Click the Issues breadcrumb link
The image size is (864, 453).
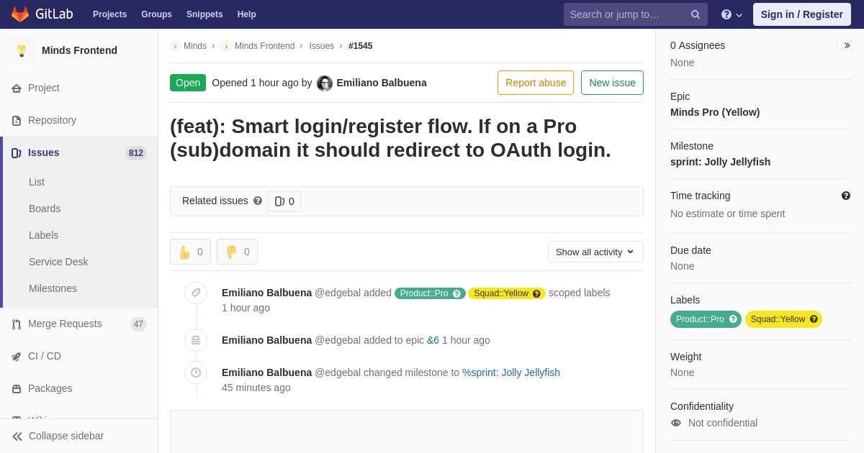pyautogui.click(x=321, y=46)
